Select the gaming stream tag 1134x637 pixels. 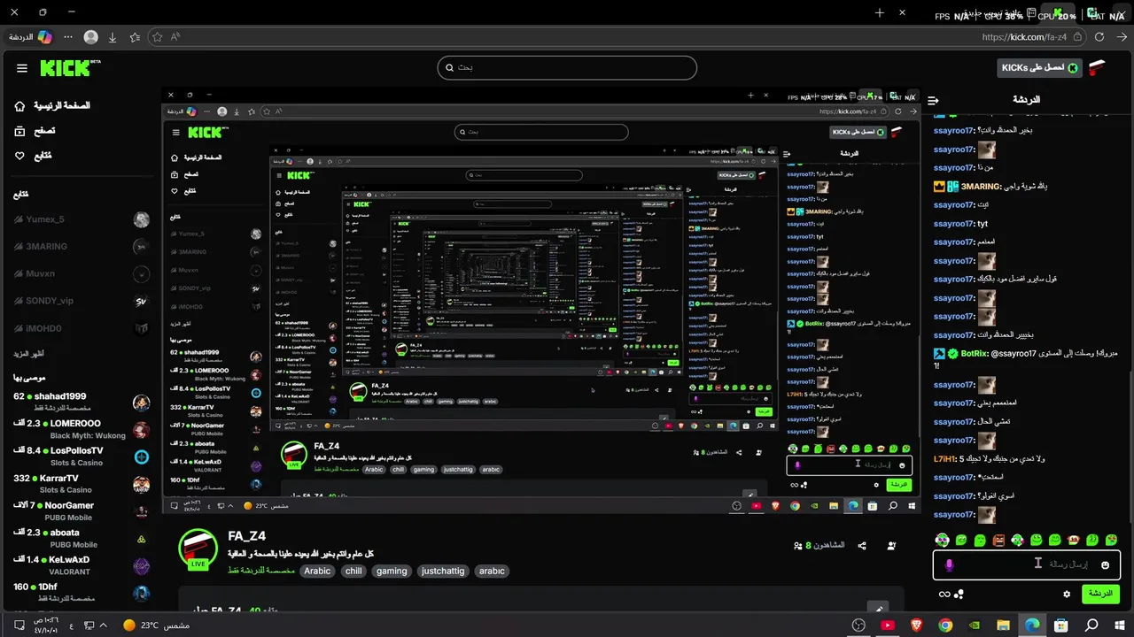point(392,572)
